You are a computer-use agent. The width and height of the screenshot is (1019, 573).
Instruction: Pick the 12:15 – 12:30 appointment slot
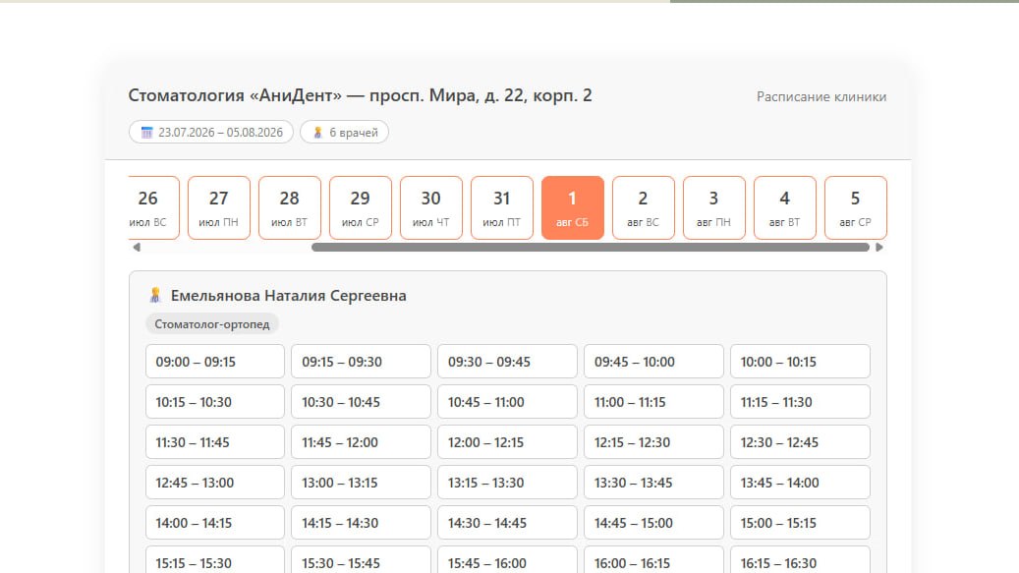[653, 441]
